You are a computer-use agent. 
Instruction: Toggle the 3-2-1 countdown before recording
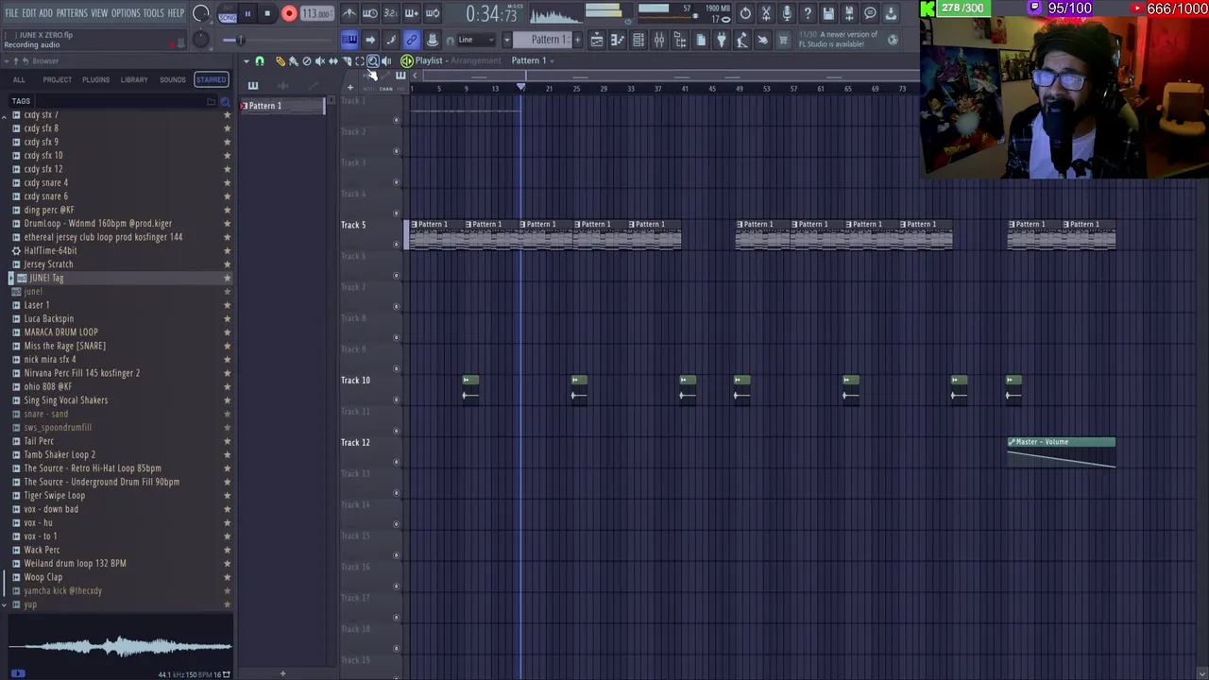(391, 13)
